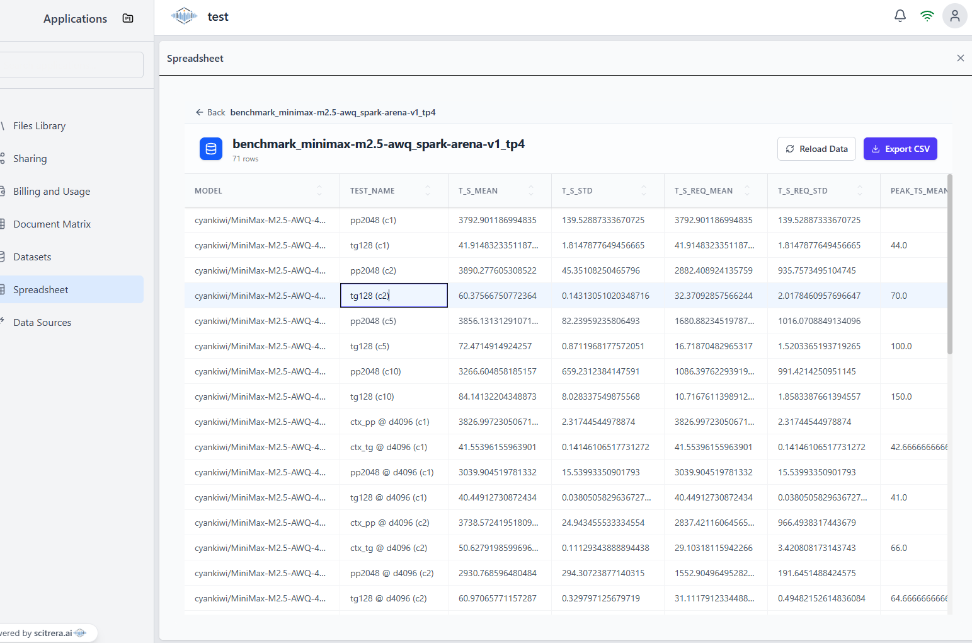Select the cell reading "ctx_pp @ d4096 (c1)"
The height and width of the screenshot is (643, 972).
click(x=394, y=422)
